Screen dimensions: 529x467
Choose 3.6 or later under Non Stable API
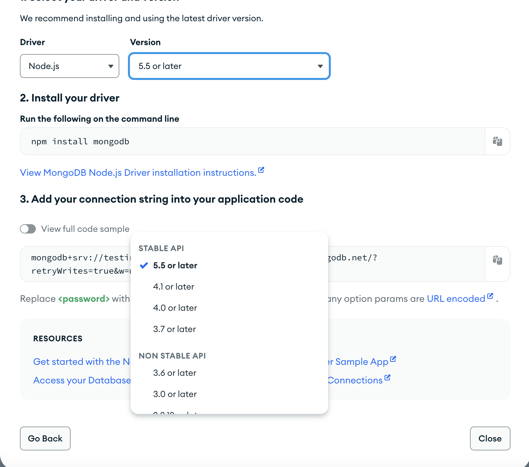tap(175, 373)
